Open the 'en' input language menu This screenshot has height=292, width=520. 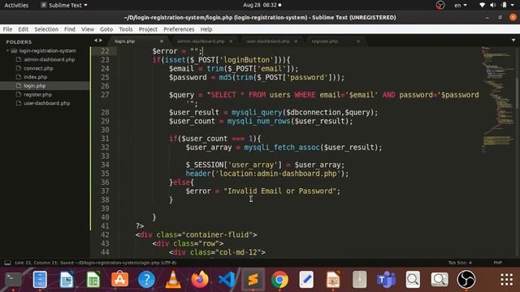pos(461,5)
